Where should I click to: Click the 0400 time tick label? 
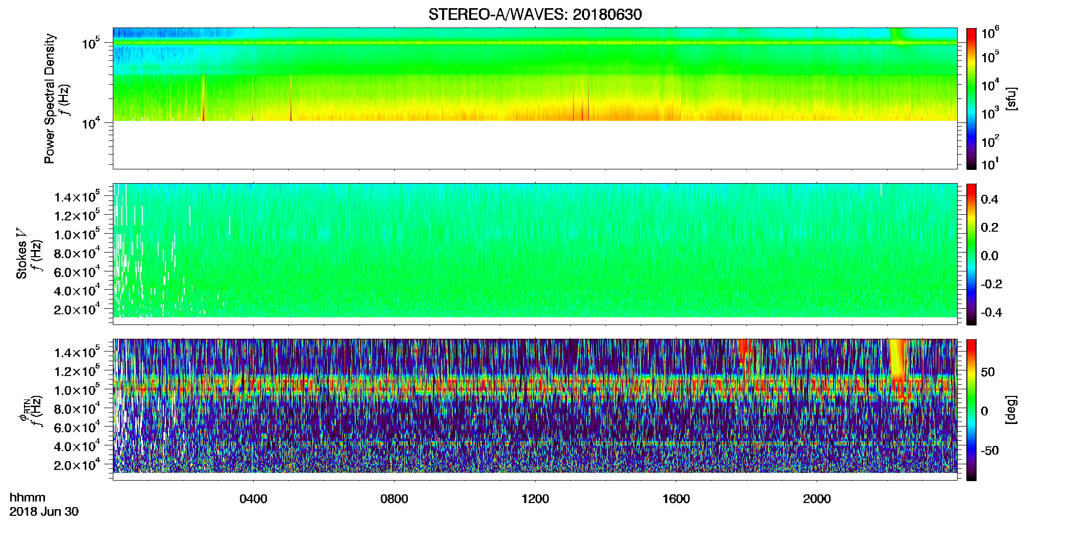[253, 499]
